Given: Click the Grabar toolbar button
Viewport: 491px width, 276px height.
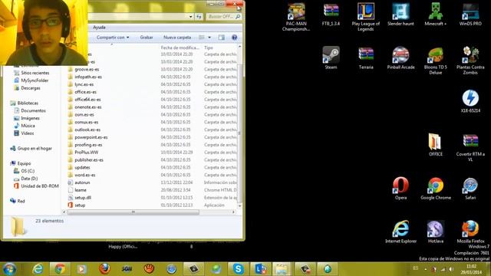Looking at the screenshot, I should tap(147, 38).
